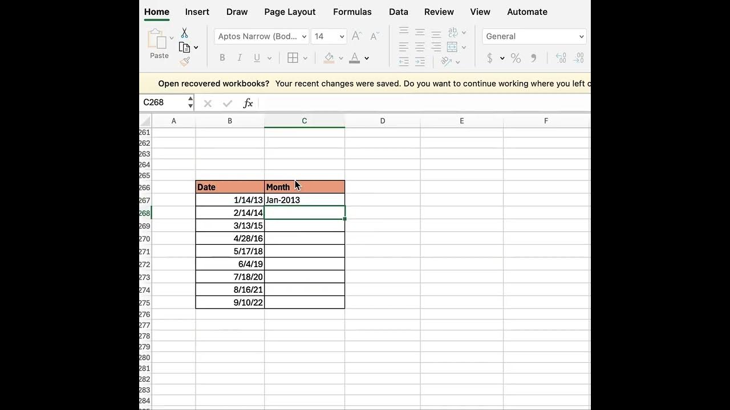Switch to the Data ribbon tab

pyautogui.click(x=398, y=11)
